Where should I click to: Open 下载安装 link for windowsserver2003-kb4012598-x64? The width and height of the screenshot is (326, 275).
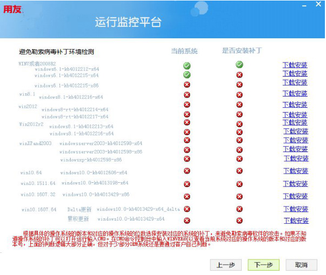click(295, 140)
